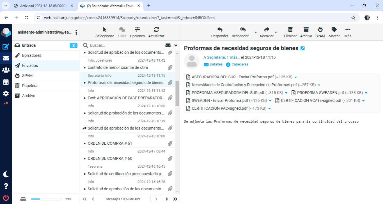Click the Compose new message icon
This screenshot has height=204, width=383.
coord(6,47)
